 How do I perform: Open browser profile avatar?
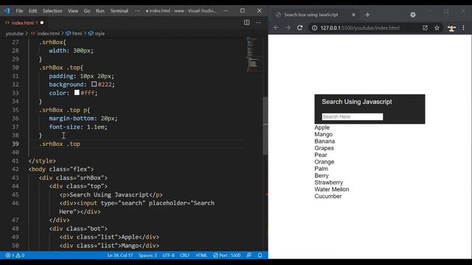(x=451, y=28)
